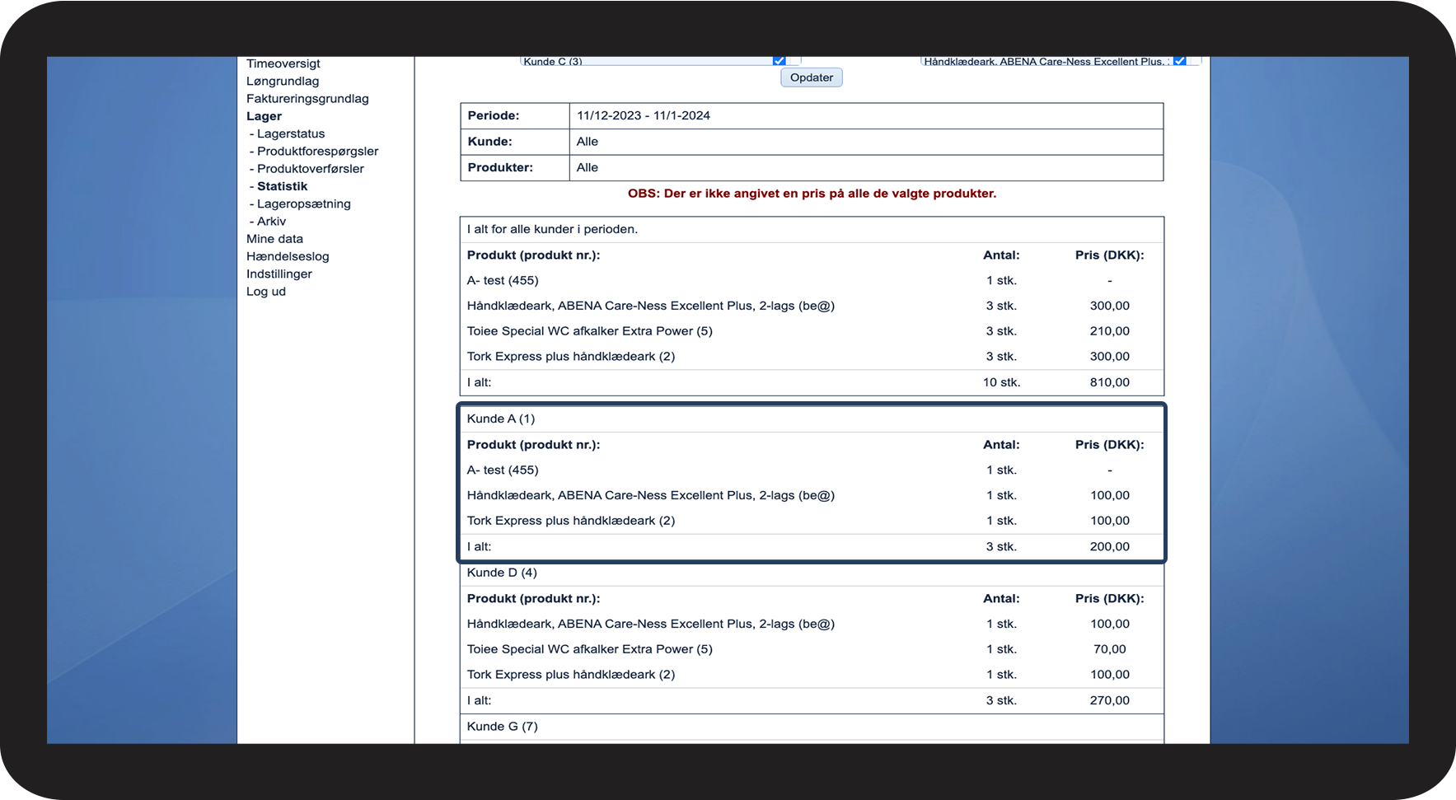Open Timeoversigt in the sidebar
Image resolution: width=1456 pixels, height=800 pixels.
coord(283,63)
